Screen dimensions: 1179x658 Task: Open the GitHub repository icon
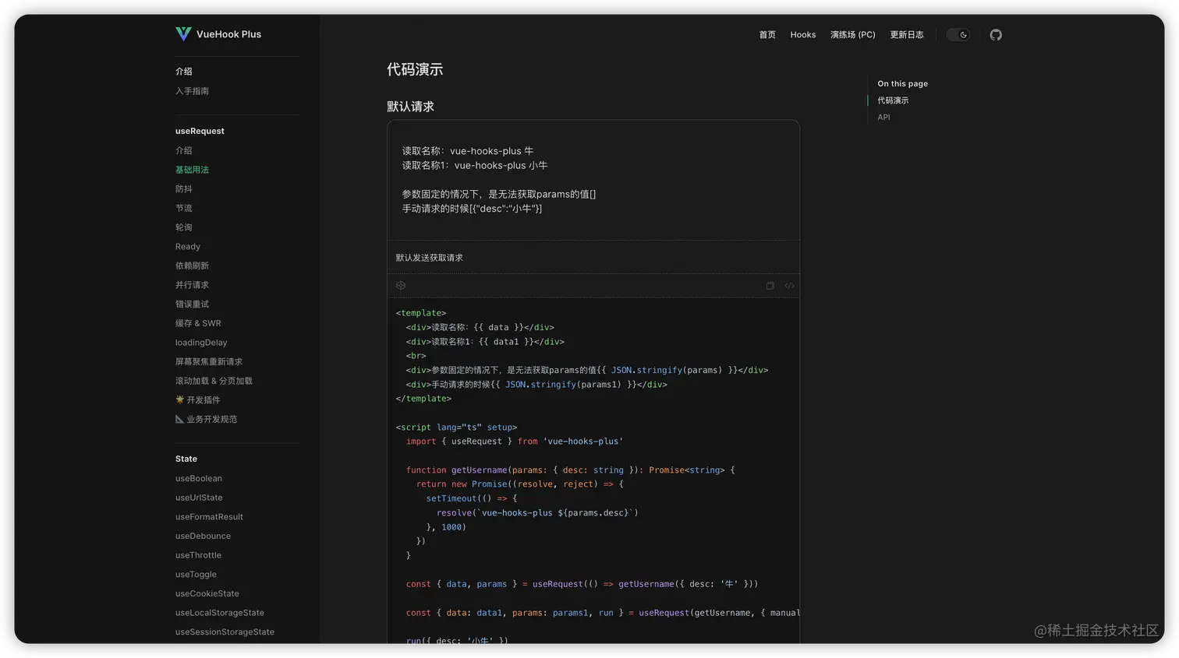[x=996, y=34]
